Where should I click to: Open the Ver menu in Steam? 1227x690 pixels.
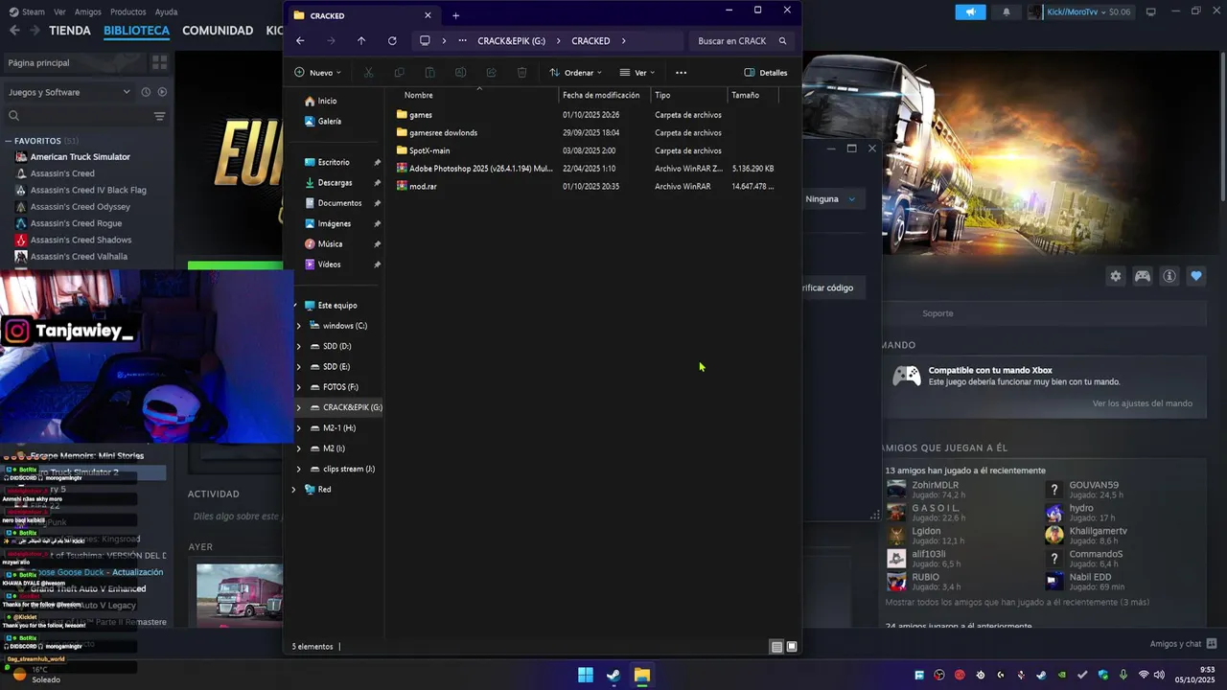(60, 11)
